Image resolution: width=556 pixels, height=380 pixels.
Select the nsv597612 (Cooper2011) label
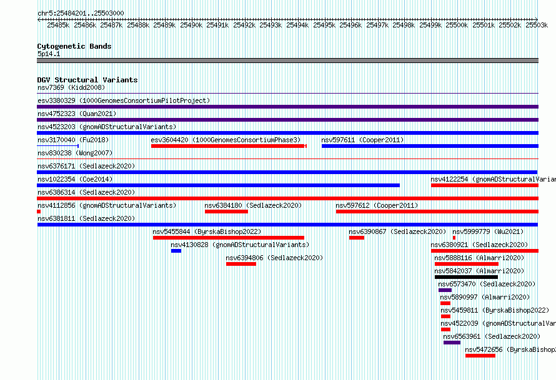coord(377,205)
